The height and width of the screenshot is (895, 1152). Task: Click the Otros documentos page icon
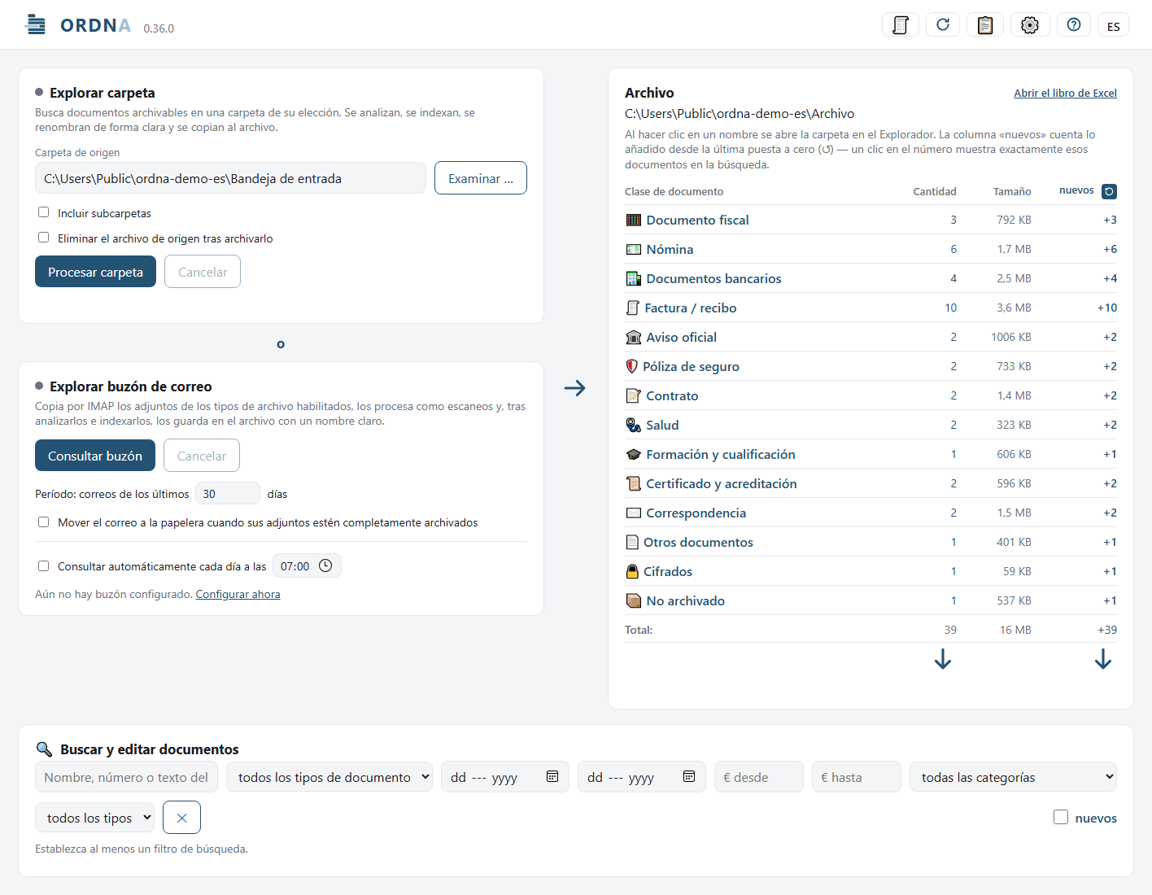(632, 542)
